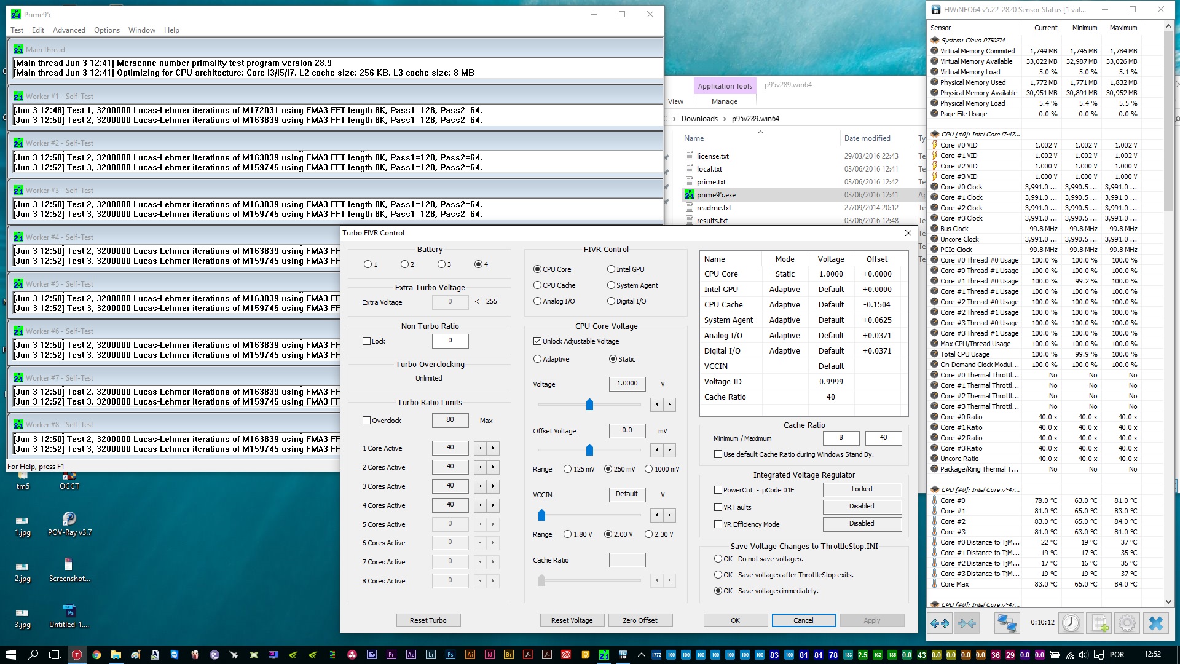1180x664 pixels.
Task: Click HWiNFO collapse columns arrows icon
Action: [x=967, y=623]
